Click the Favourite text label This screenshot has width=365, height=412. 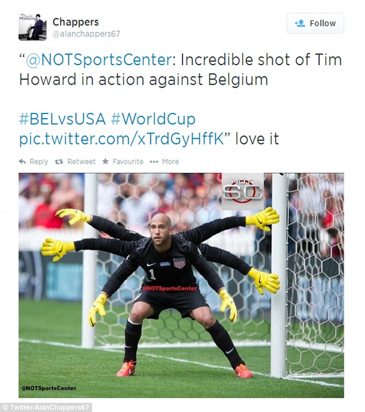click(128, 161)
